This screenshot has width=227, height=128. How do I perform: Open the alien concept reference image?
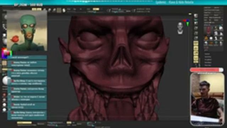27,31
